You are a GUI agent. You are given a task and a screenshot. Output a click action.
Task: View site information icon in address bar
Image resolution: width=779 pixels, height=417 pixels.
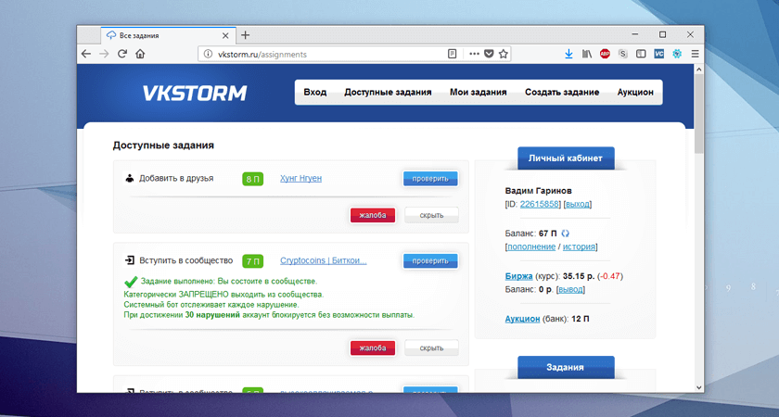(208, 54)
